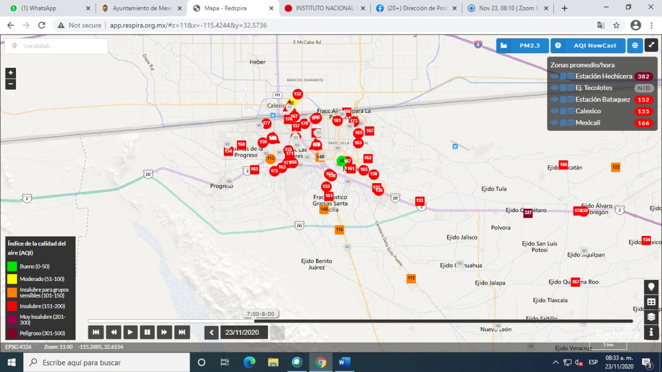
Task: Open the data table icon for Estación Bataquez
Action: [x=571, y=99]
